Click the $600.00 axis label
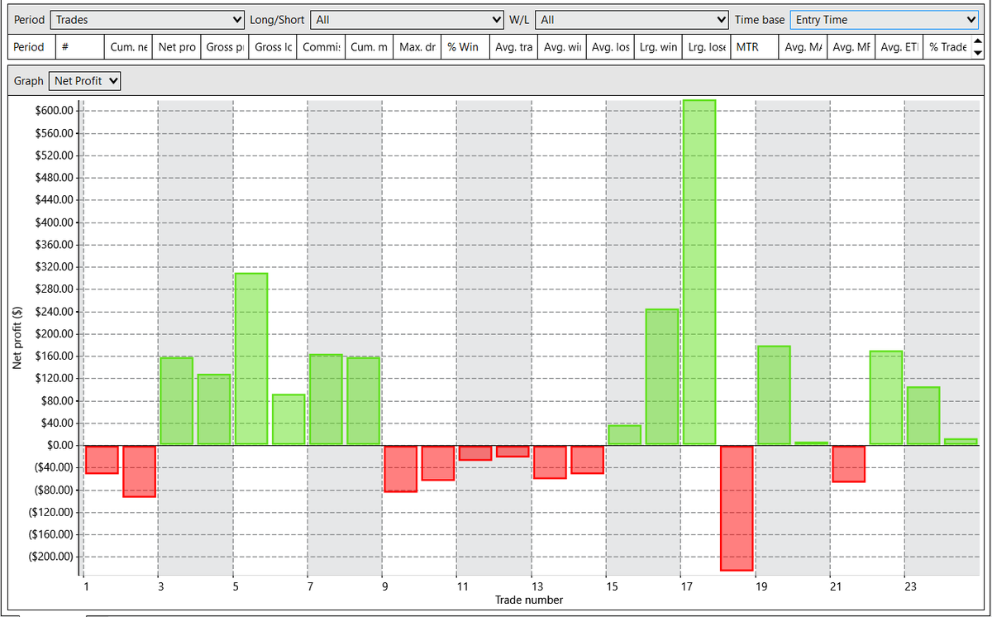The image size is (992, 617). (x=56, y=111)
